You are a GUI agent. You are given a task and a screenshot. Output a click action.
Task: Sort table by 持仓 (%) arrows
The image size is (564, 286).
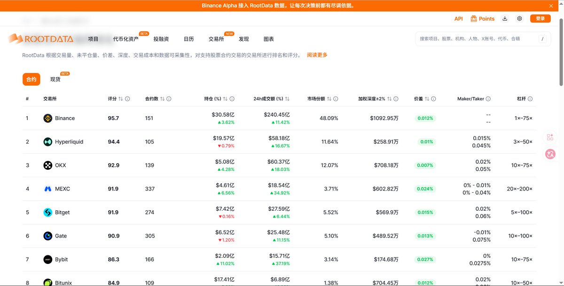coord(225,99)
